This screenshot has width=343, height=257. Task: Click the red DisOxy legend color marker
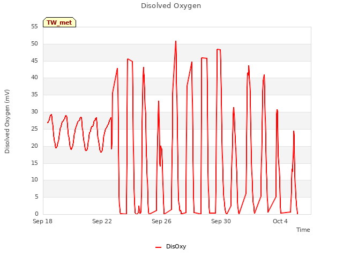pos(159,247)
